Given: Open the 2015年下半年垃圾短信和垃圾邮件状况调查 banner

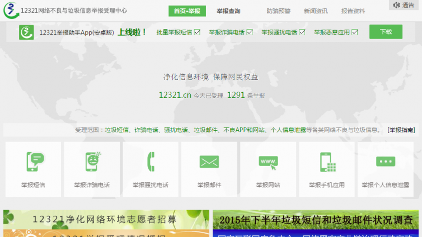Looking at the screenshot, I should 316,220.
